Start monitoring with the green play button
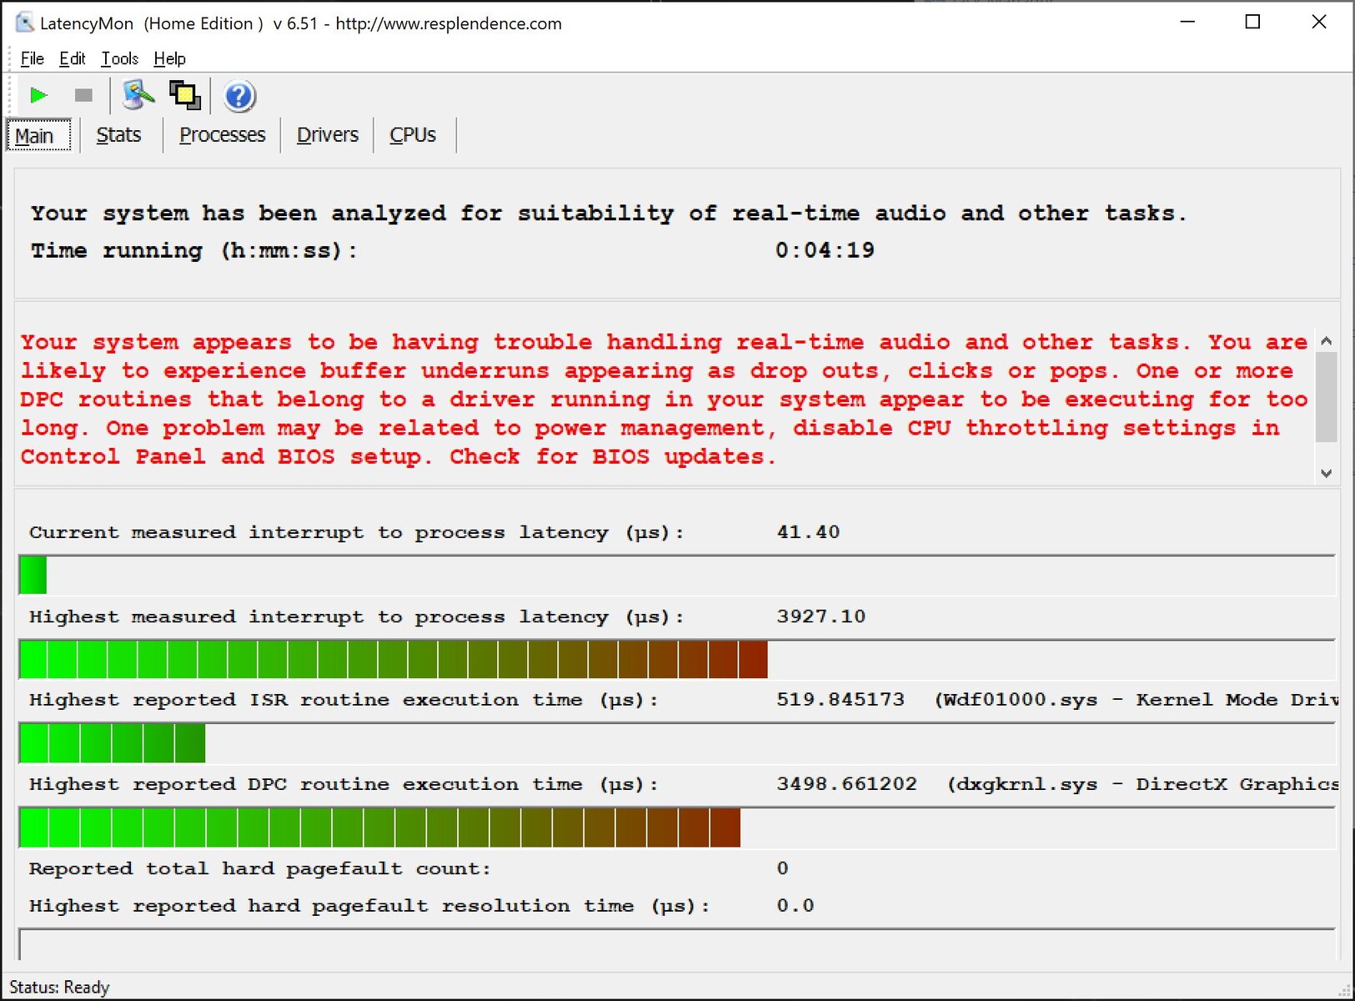Screen dimensions: 1355x1001 [38, 96]
